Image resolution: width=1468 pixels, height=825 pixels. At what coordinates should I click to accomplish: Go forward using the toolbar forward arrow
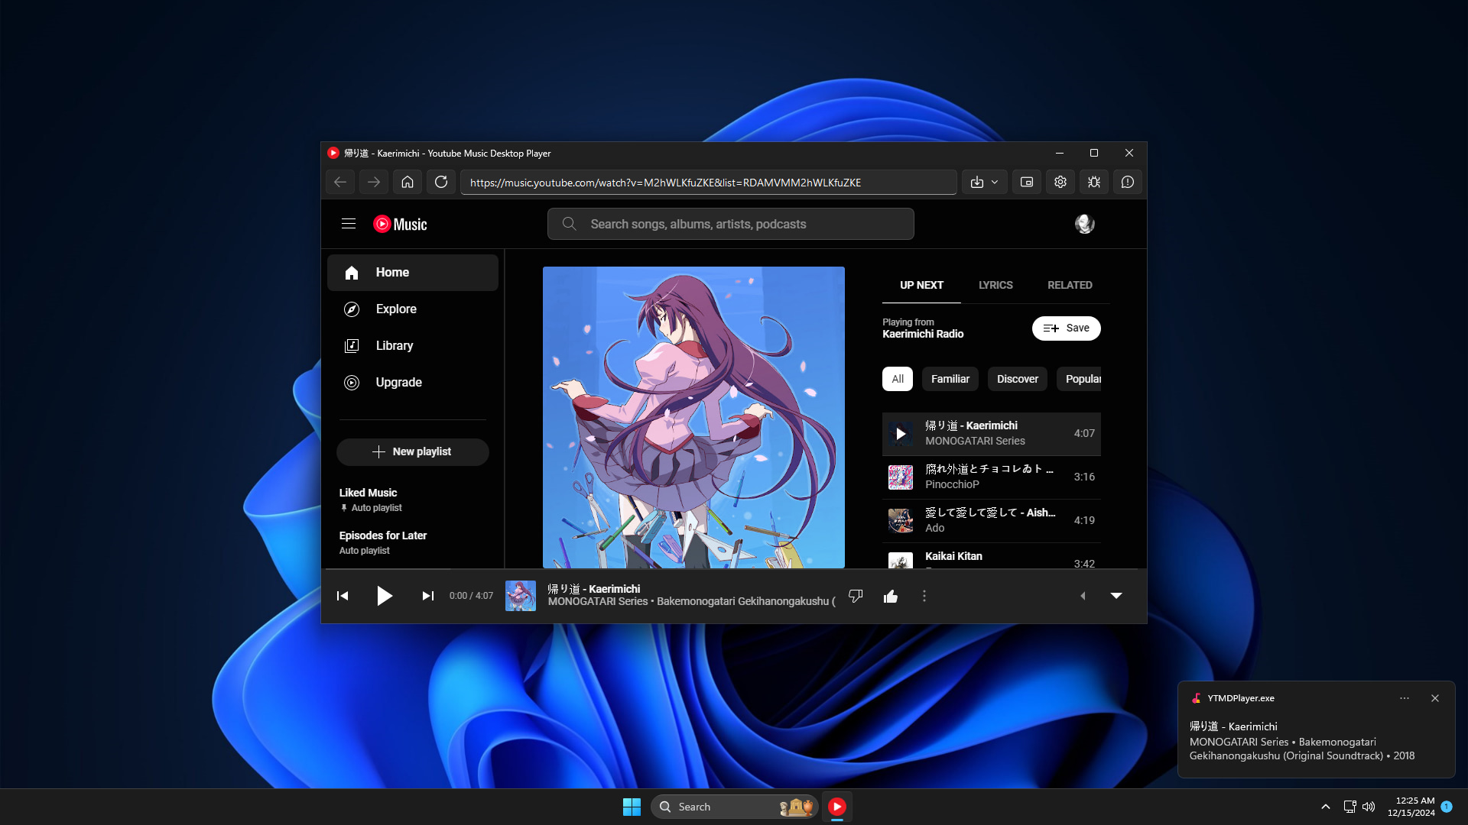coord(374,182)
